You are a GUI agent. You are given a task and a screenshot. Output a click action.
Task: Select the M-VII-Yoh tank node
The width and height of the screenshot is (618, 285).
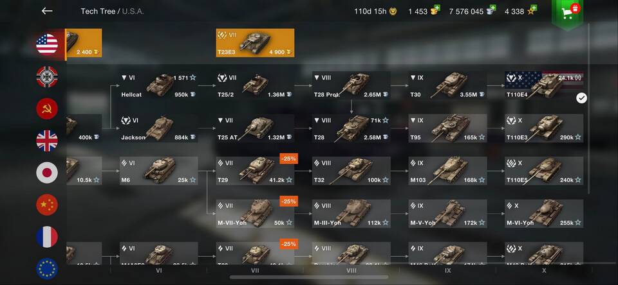[255, 214]
